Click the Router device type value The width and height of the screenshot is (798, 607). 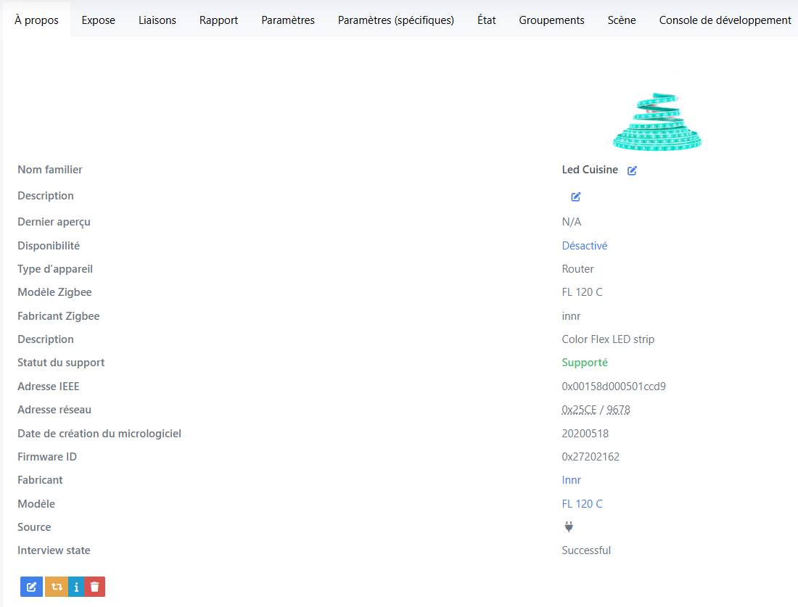[x=577, y=268]
